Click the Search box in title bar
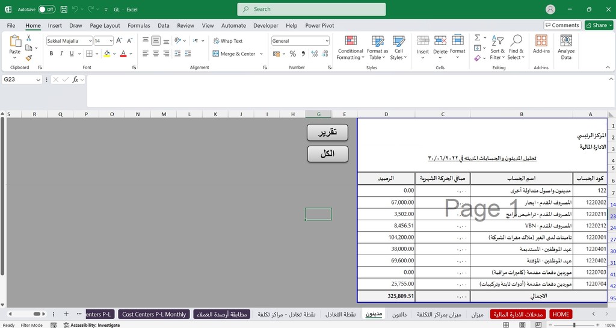Viewport: 616px width, 328px height. (312, 9)
